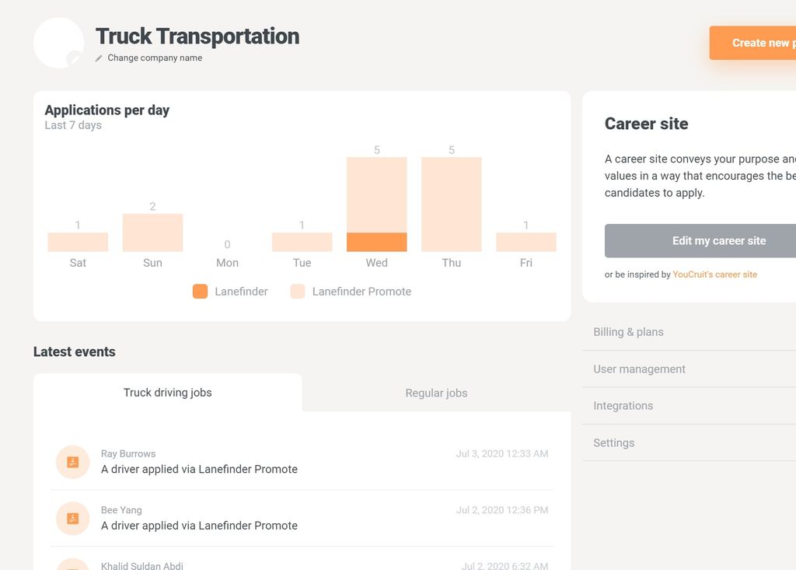
Task: Open User management
Action: pyautogui.click(x=690, y=369)
